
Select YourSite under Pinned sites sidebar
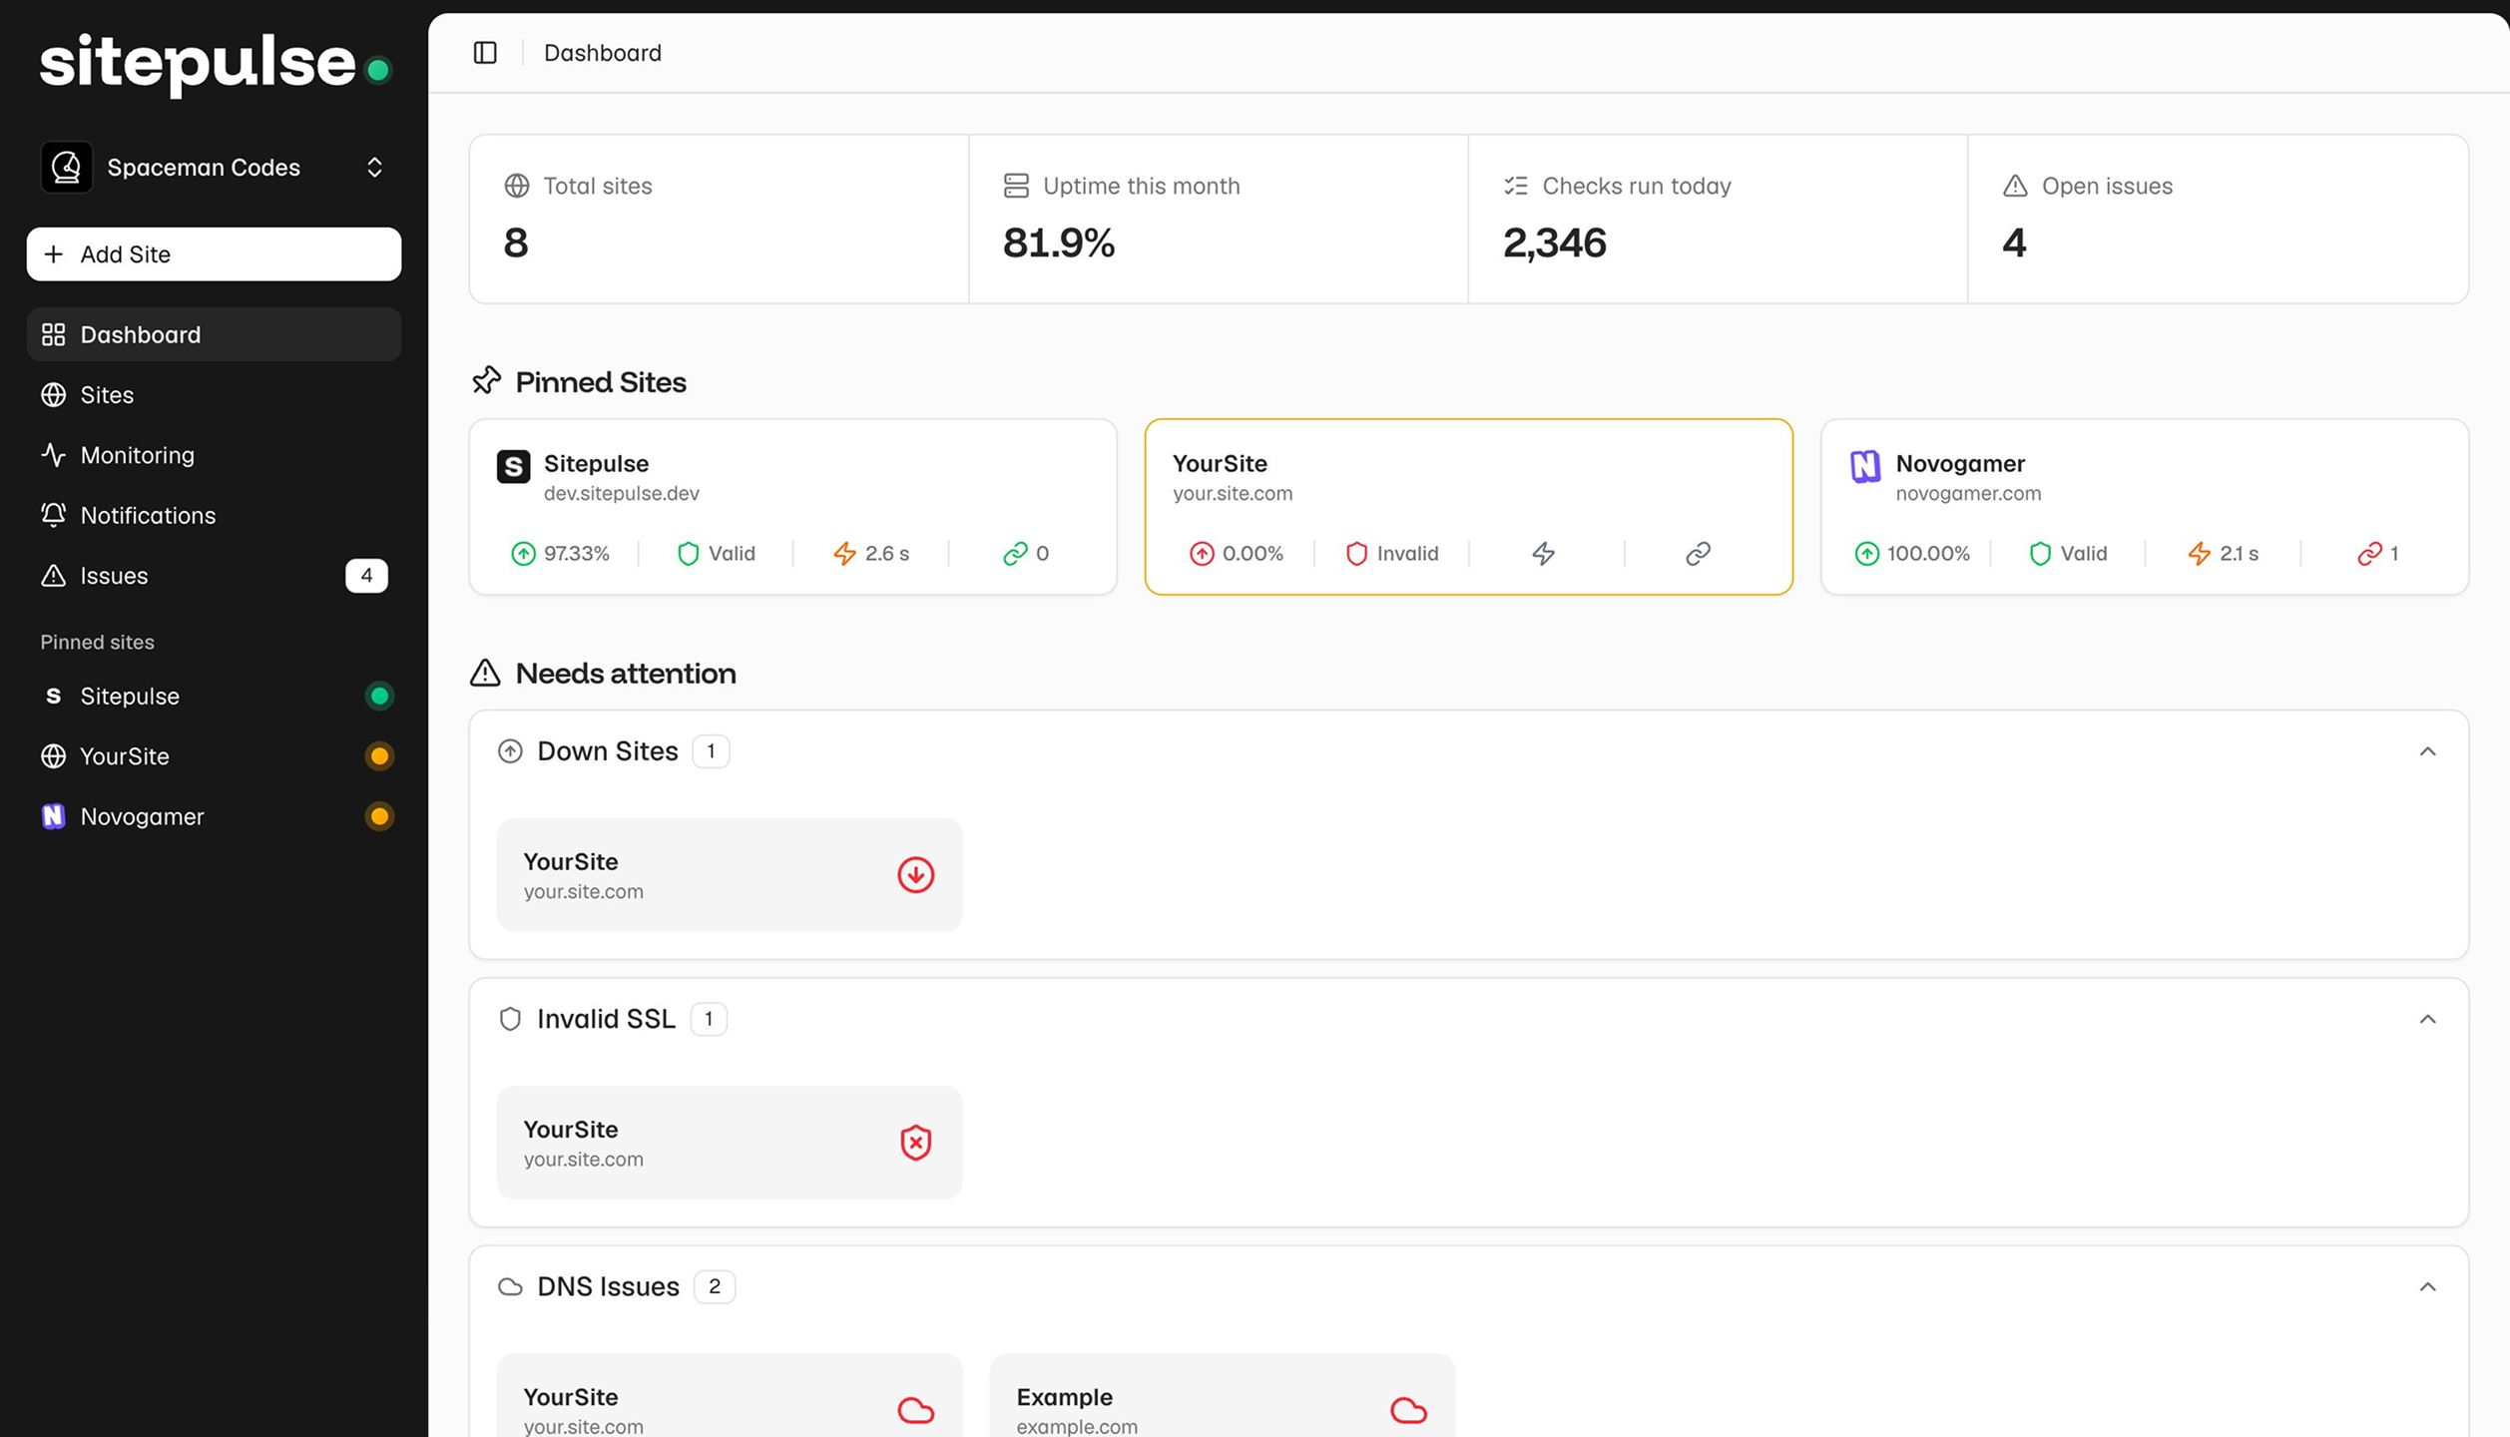[x=214, y=756]
